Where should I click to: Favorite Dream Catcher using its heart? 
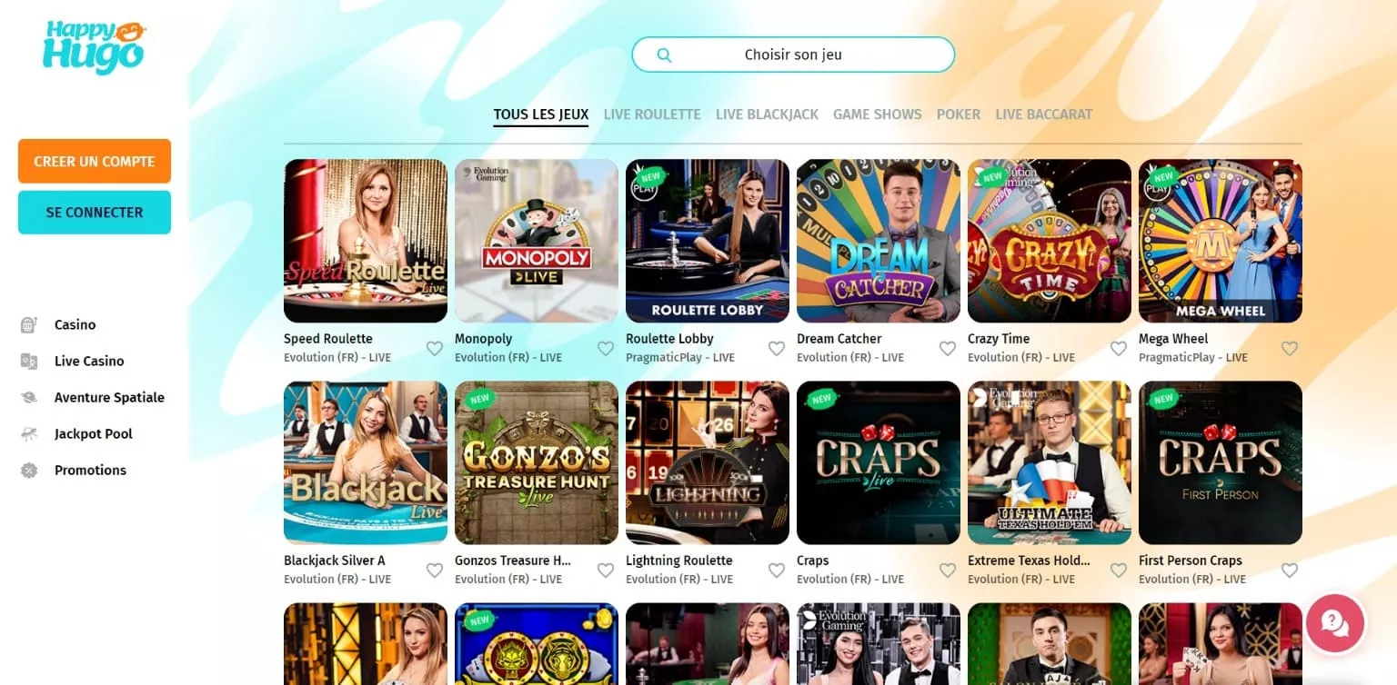pyautogui.click(x=948, y=348)
